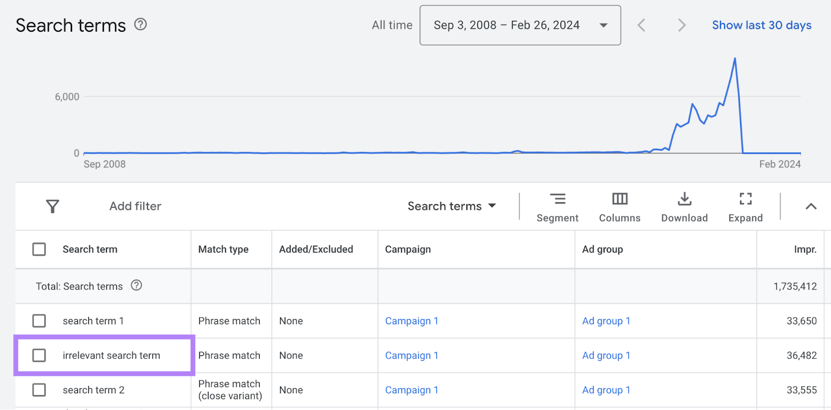Open the Columns editor

coord(620,207)
